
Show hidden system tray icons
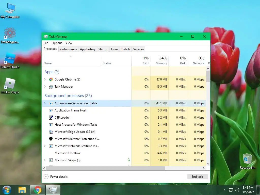point(224,190)
